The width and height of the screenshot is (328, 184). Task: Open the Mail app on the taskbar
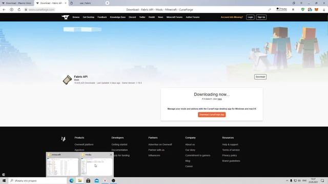point(97,180)
